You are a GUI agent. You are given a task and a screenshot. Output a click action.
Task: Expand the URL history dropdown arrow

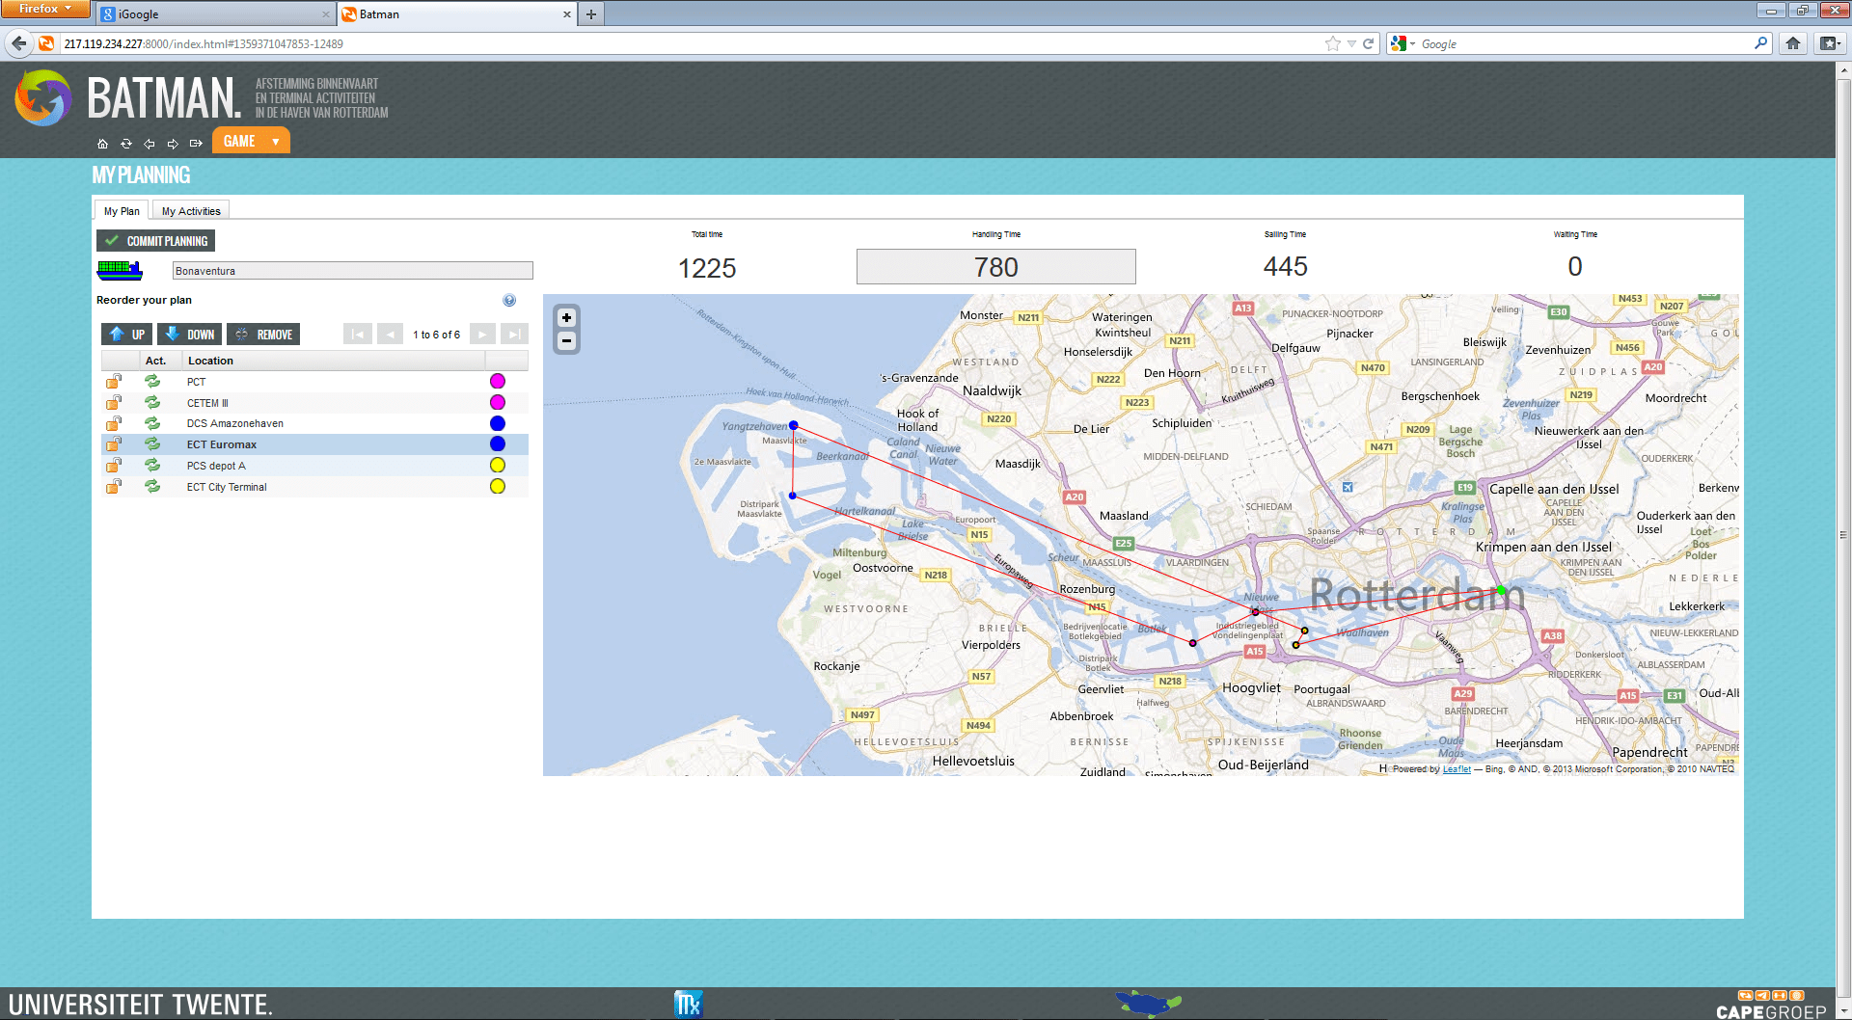point(1351,43)
